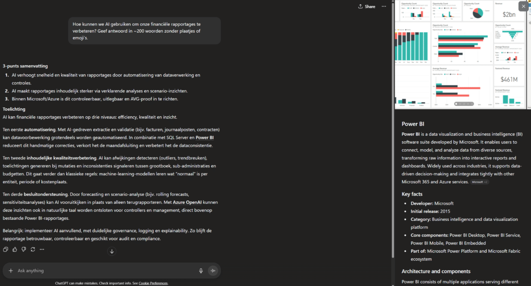Expand the Microsoft +2 sources chip

[x=479, y=182]
